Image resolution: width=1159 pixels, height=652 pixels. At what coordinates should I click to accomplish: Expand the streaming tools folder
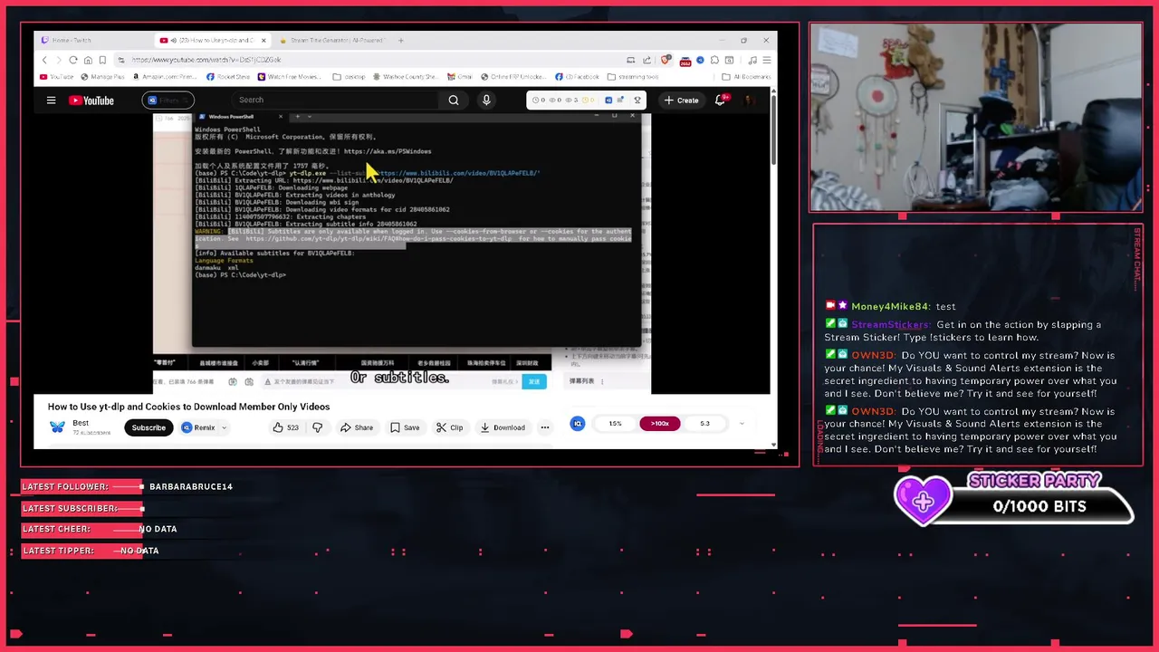tap(634, 77)
